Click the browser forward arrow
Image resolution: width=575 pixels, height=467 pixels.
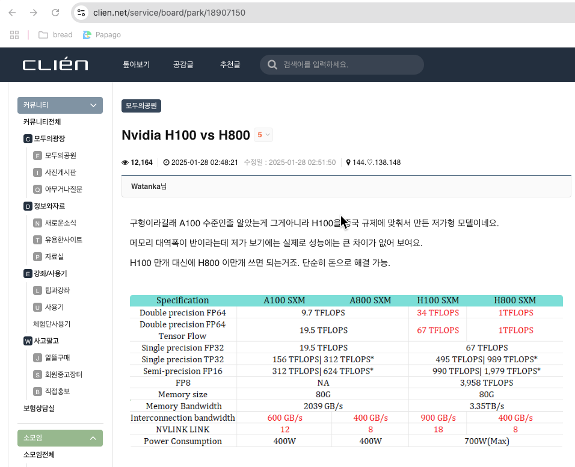34,13
